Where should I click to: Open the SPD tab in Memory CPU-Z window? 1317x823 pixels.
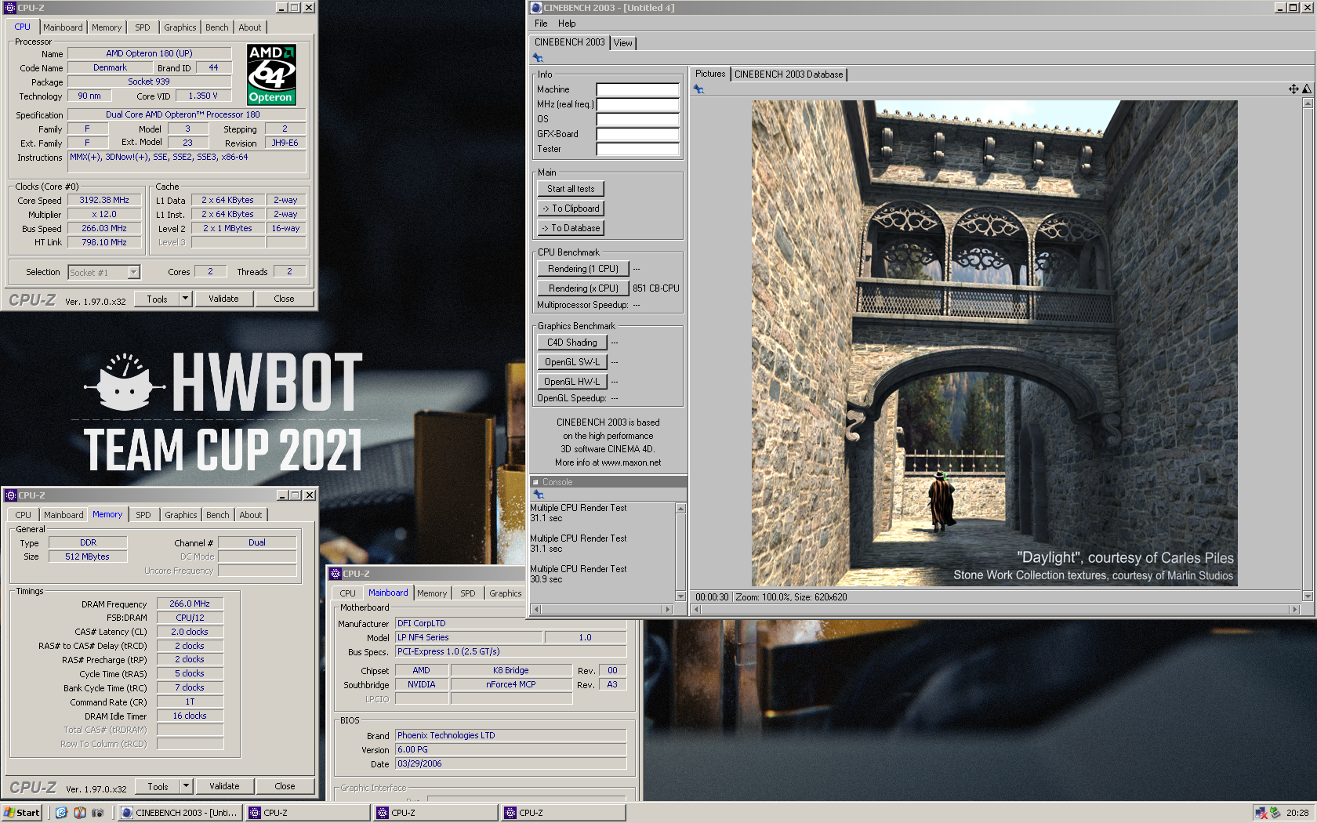pos(143,515)
